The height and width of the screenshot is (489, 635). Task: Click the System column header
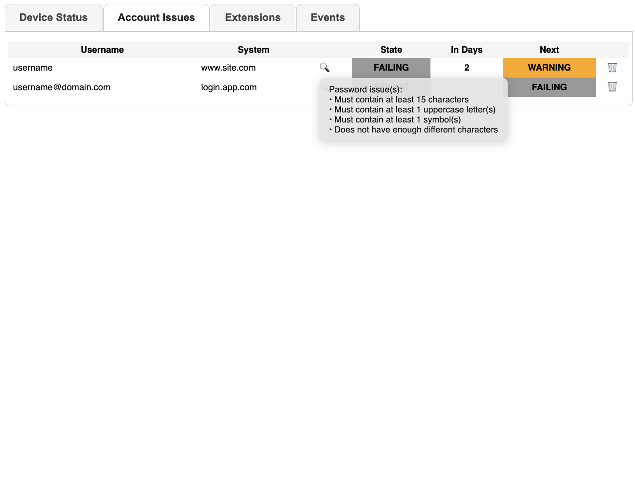tap(253, 50)
